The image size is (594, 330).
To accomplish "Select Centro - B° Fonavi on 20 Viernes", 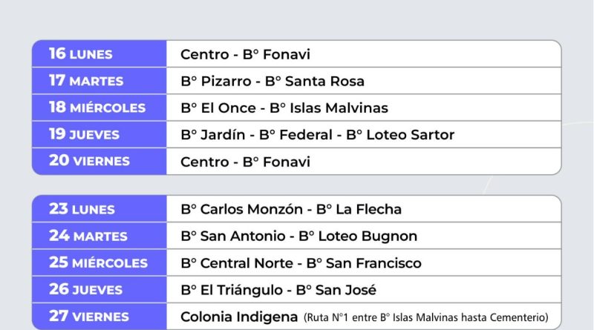I will tap(245, 161).
